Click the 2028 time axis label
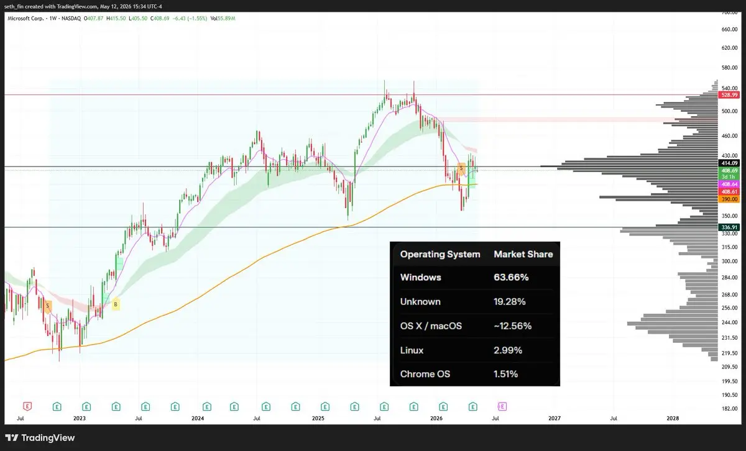The height and width of the screenshot is (451, 746). click(x=673, y=418)
